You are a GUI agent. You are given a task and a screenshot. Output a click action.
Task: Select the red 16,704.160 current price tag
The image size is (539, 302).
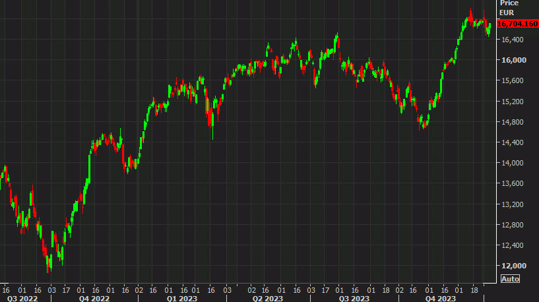pos(517,24)
